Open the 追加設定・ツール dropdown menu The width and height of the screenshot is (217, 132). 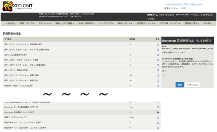pyautogui.click(x=146, y=24)
